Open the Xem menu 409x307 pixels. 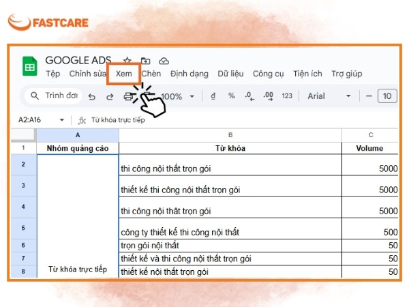point(123,74)
